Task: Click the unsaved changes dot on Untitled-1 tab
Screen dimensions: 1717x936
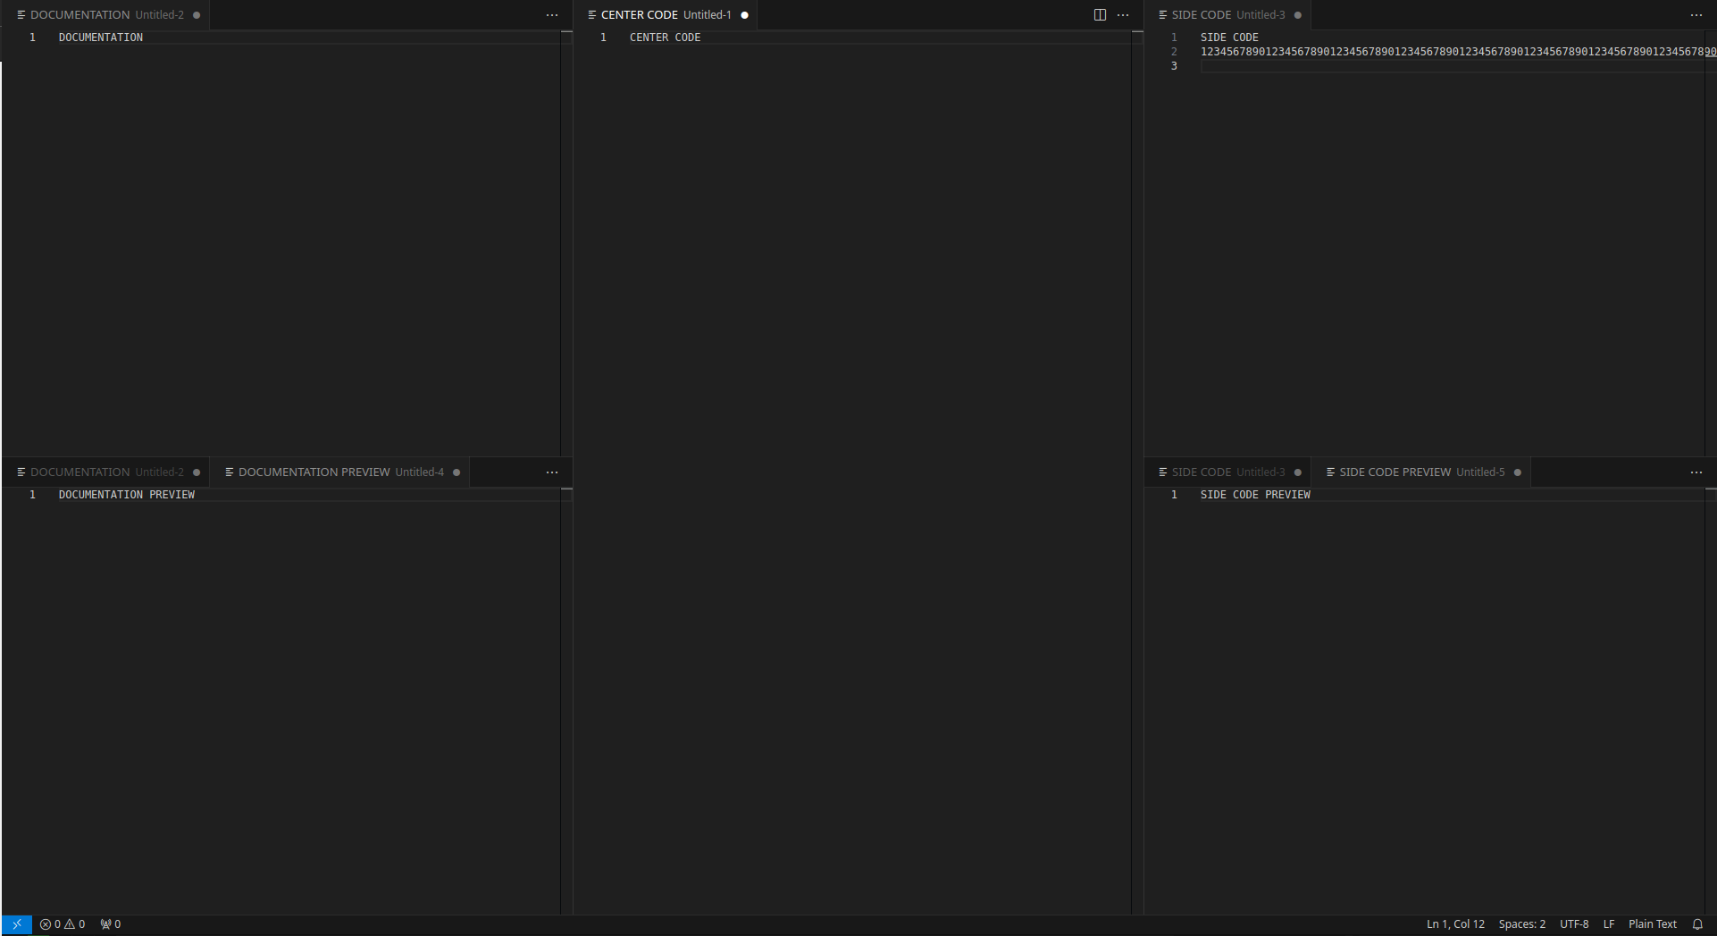Action: click(x=744, y=14)
